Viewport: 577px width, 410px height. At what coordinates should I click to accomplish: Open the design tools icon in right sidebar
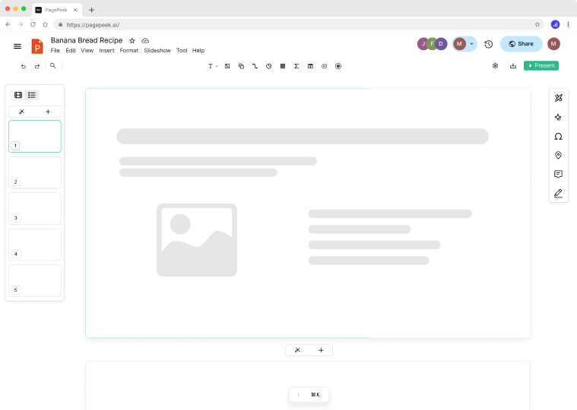559,98
